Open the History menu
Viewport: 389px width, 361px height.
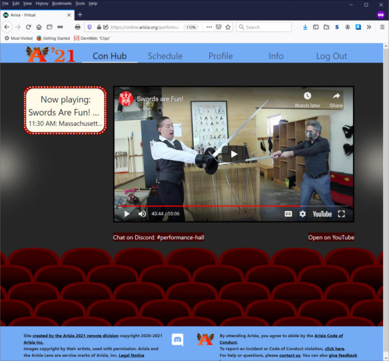42,3
